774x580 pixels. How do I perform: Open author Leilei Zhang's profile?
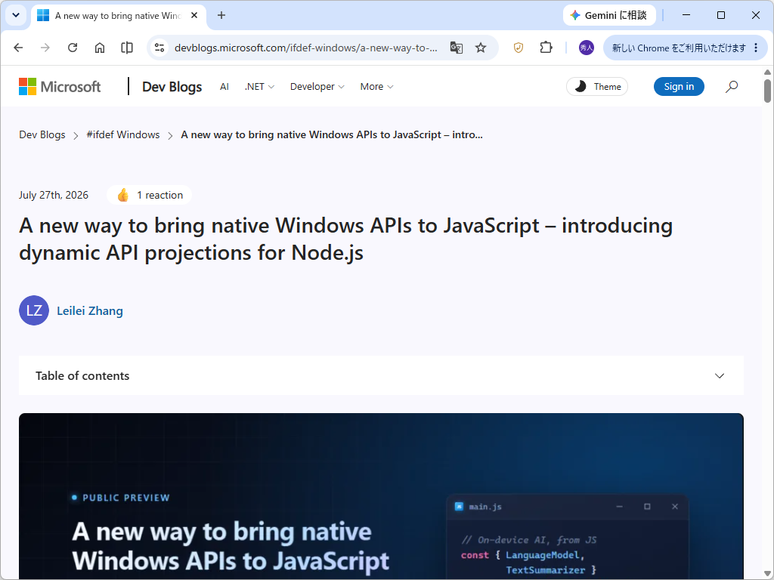(90, 310)
